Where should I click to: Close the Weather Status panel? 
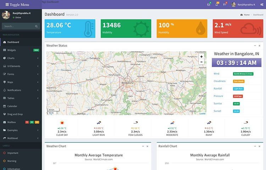[x=259, y=46]
